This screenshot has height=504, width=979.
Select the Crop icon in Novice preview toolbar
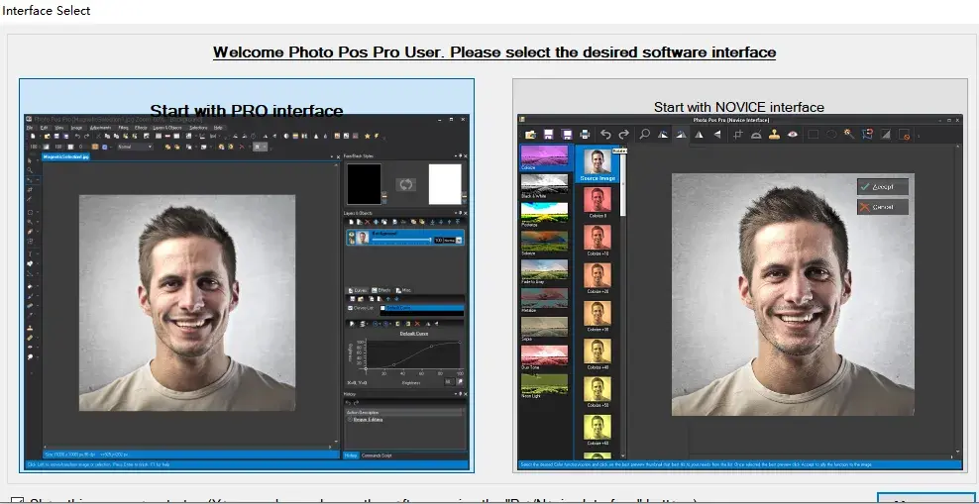[738, 134]
